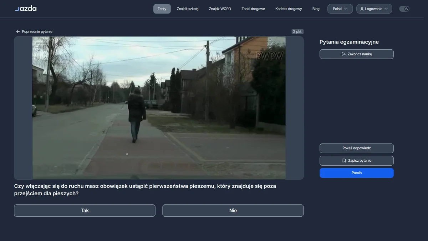Viewport: 428px width, 241px height.
Task: Toggle the dark mode switch
Action: pyautogui.click(x=404, y=9)
